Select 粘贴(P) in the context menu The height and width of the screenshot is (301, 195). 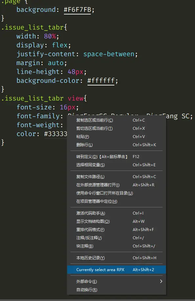point(116,137)
